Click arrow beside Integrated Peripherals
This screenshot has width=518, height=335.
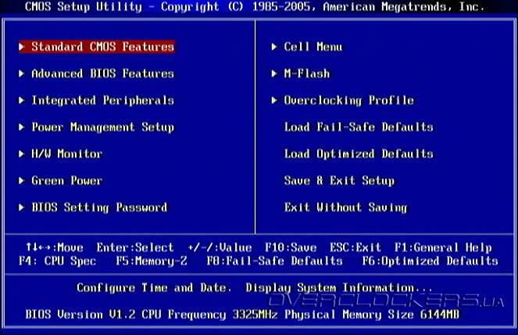point(22,100)
